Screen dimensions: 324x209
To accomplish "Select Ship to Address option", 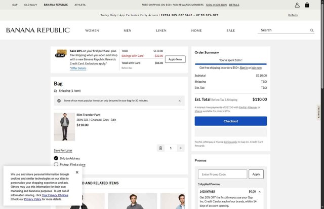I will point(56,158).
